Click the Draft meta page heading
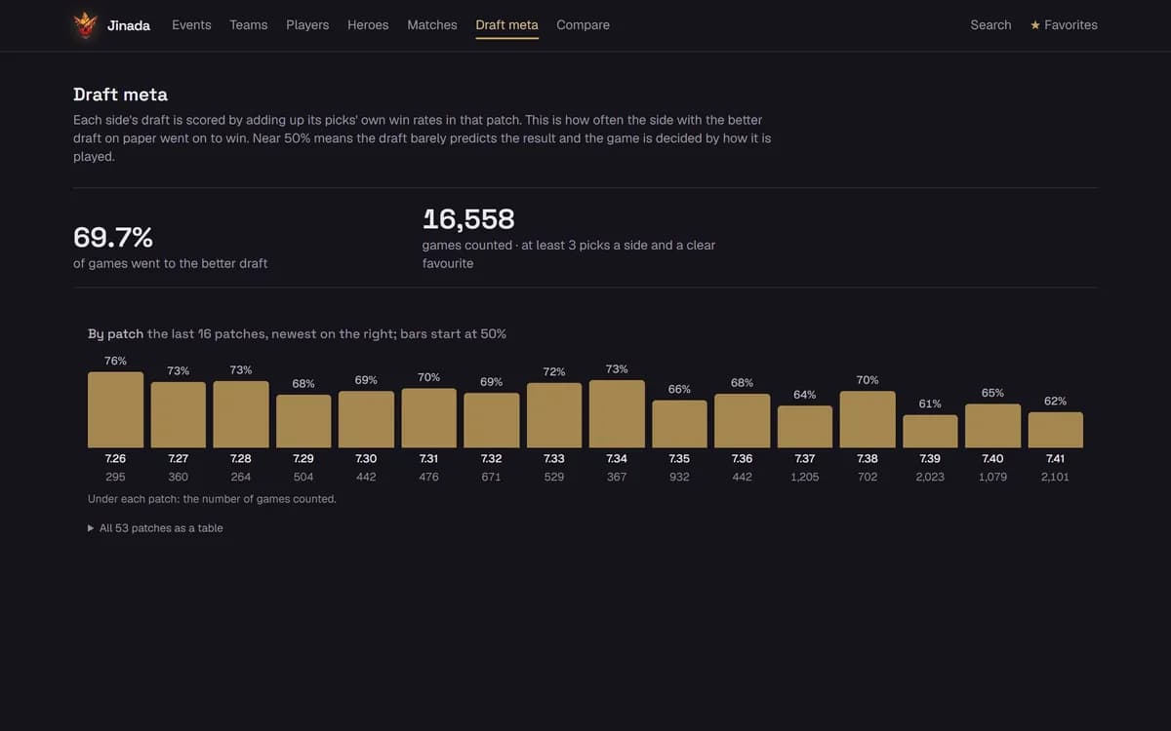 (x=120, y=95)
